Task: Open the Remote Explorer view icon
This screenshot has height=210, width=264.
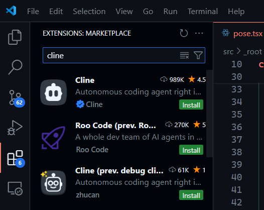Action: [15, 188]
